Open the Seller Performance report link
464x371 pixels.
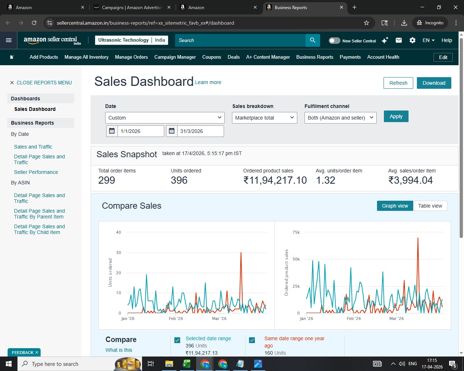click(36, 172)
